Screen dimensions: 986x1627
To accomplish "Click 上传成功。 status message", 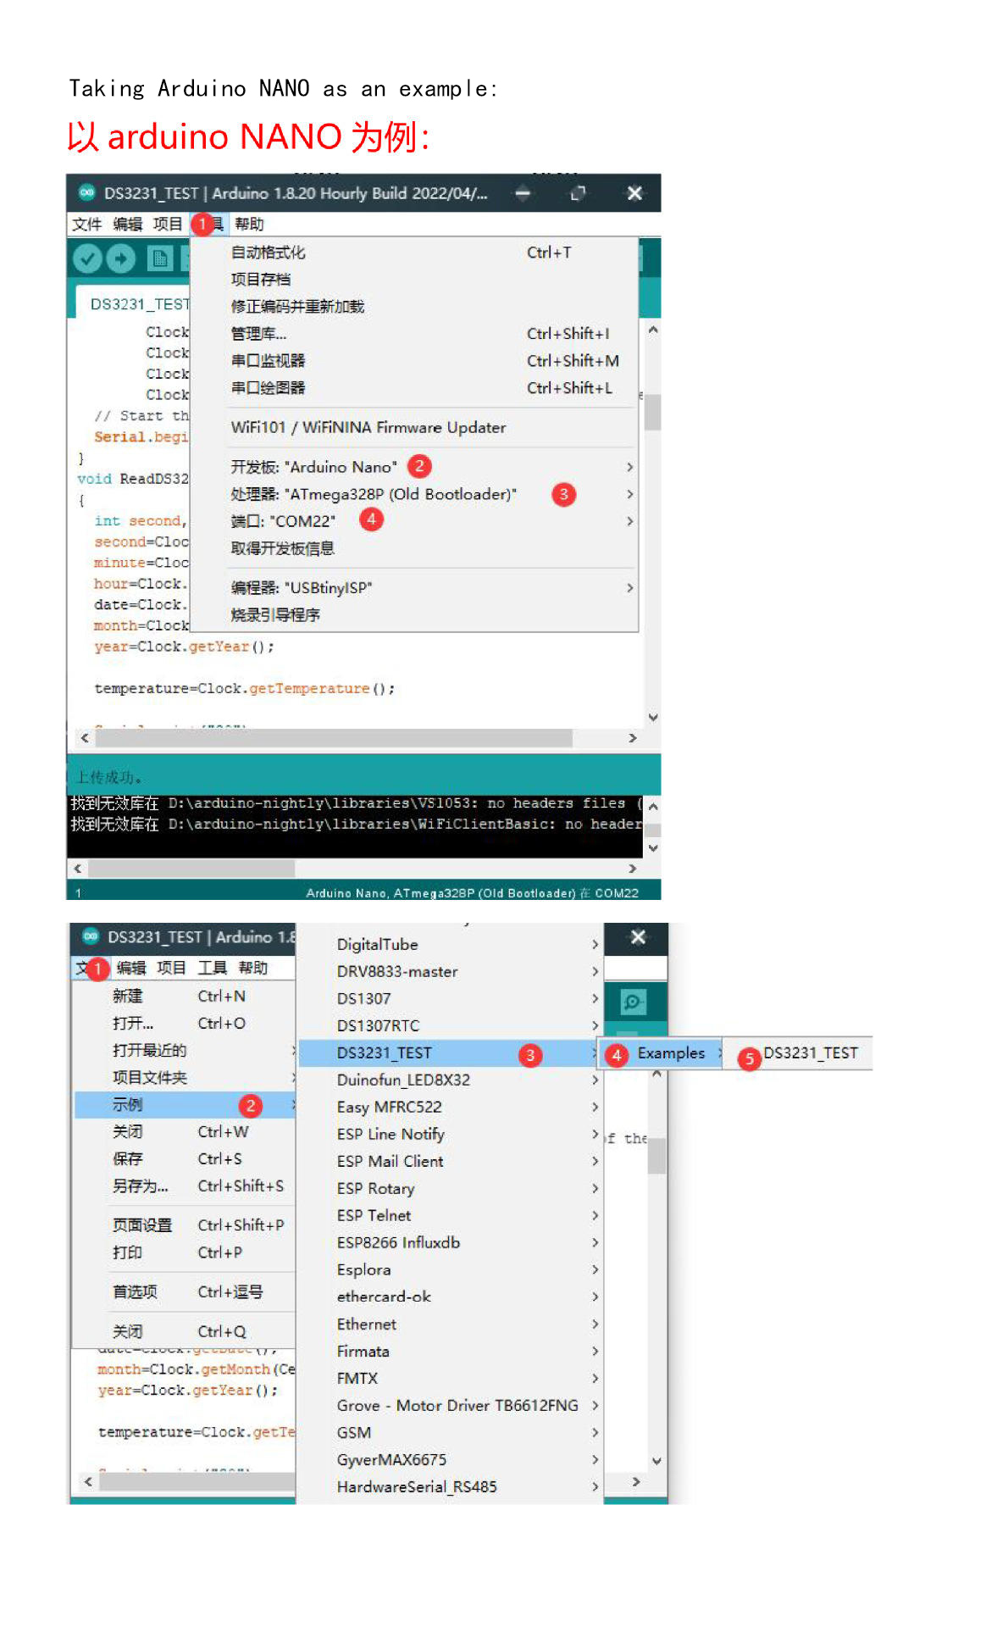I will coord(108,777).
